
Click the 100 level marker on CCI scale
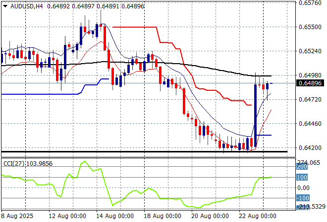[x=302, y=177]
